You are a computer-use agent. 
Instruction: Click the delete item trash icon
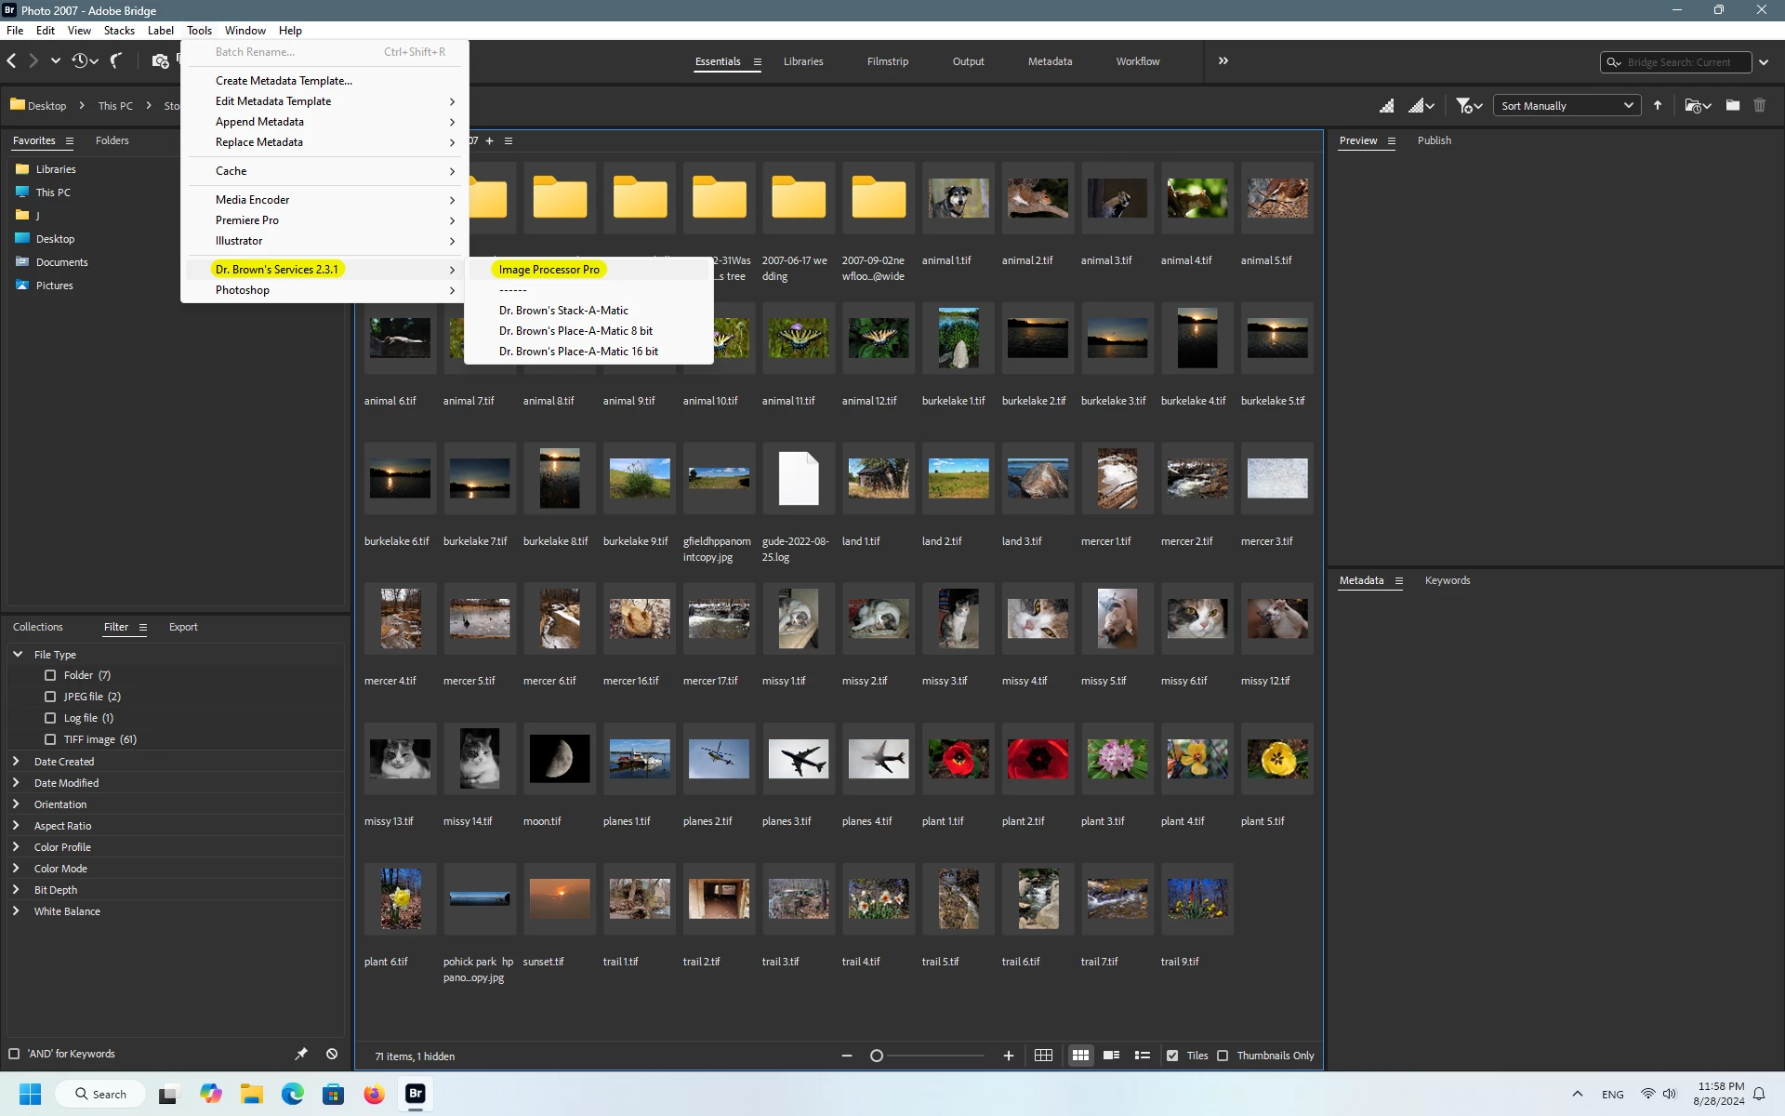pos(1759,106)
